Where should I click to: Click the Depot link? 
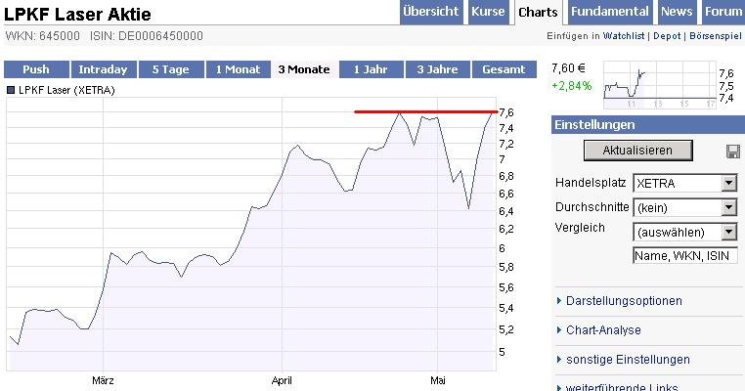[668, 36]
